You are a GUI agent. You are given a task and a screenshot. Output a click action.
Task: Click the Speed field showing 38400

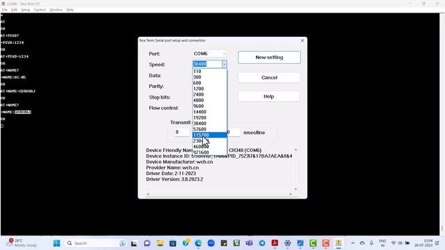pos(207,65)
